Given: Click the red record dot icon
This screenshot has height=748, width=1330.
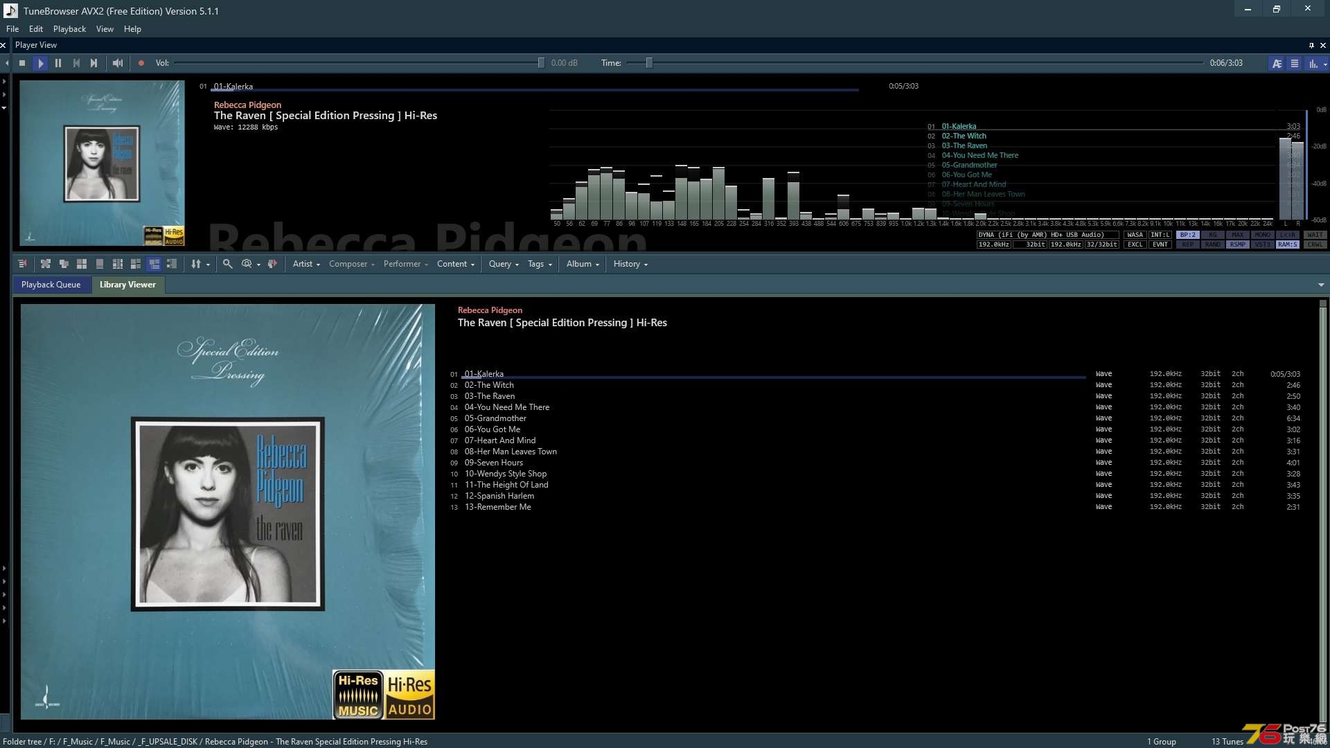Looking at the screenshot, I should (x=141, y=63).
